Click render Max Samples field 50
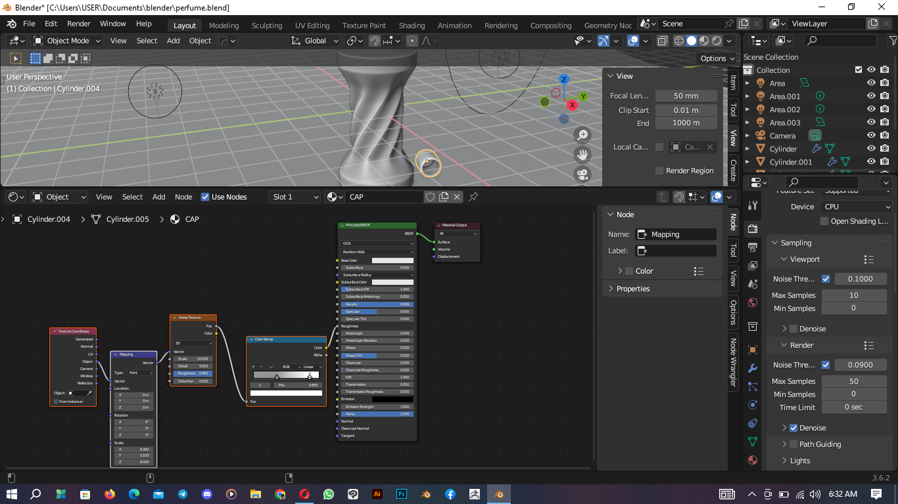Viewport: 898px width, 504px height. coord(854,381)
